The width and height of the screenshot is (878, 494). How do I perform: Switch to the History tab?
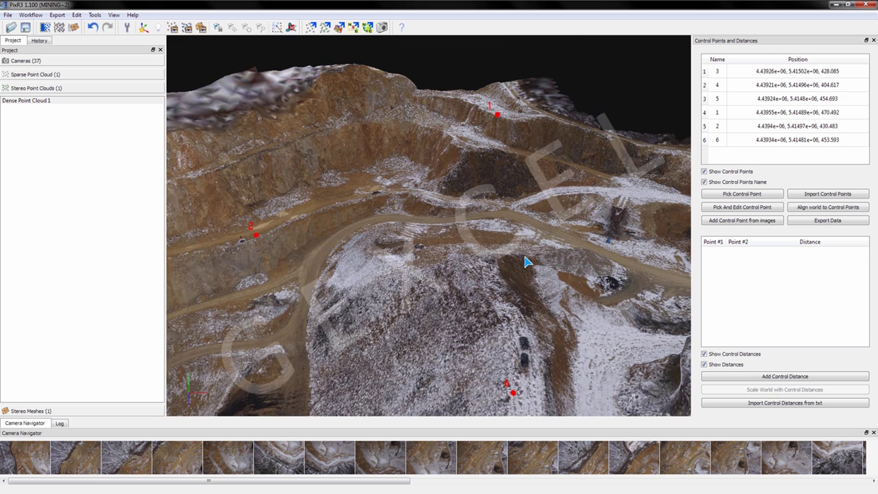[x=39, y=41]
